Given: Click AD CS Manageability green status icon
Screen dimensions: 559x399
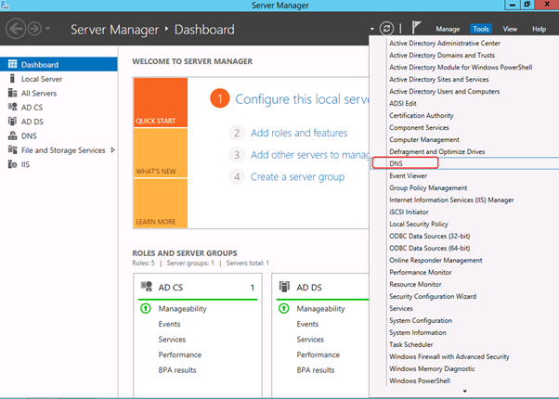Looking at the screenshot, I should click(146, 308).
